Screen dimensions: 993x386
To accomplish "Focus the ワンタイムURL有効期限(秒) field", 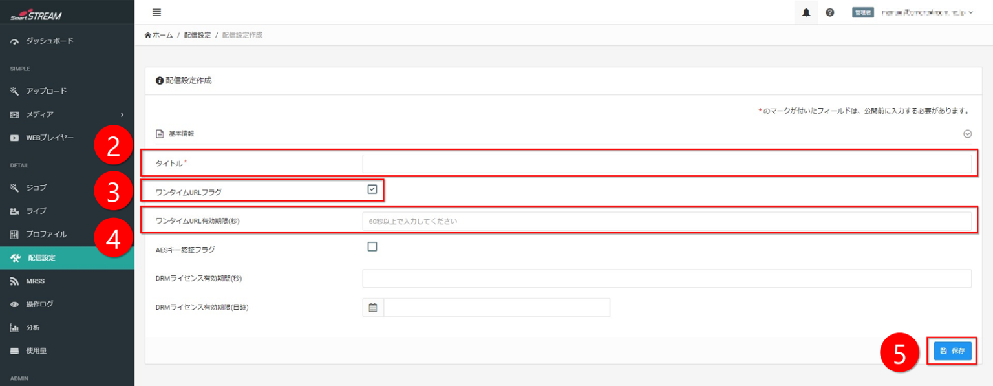I will pyautogui.click(x=667, y=222).
